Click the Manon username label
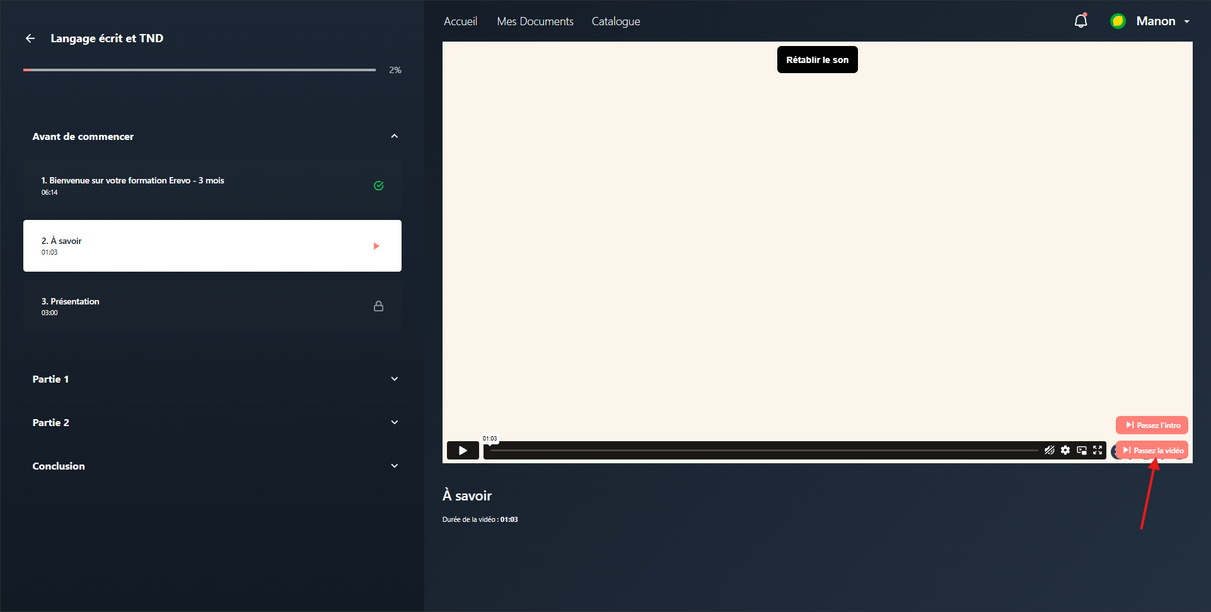 [x=1156, y=21]
